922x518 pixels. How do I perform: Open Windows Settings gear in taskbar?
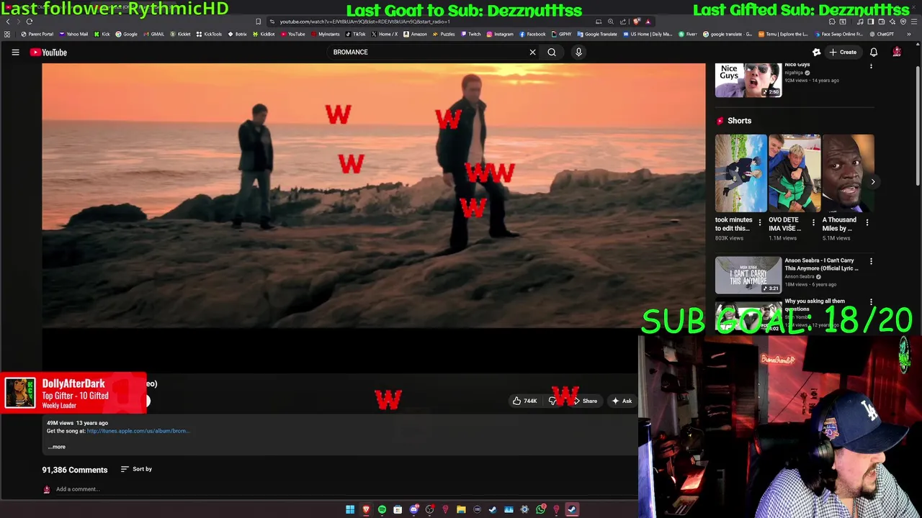click(x=524, y=509)
